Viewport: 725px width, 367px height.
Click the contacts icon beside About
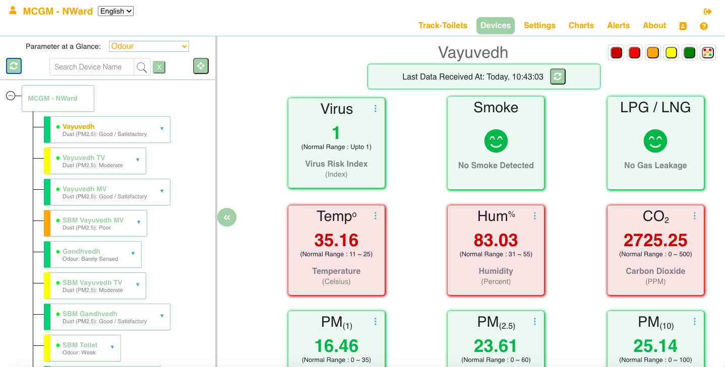tap(683, 26)
